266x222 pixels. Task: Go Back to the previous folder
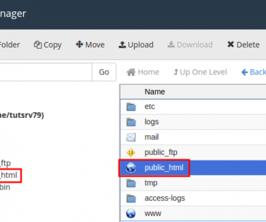tap(253, 72)
